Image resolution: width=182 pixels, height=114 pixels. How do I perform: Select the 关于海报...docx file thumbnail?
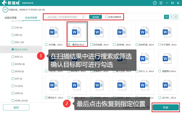point(168,32)
